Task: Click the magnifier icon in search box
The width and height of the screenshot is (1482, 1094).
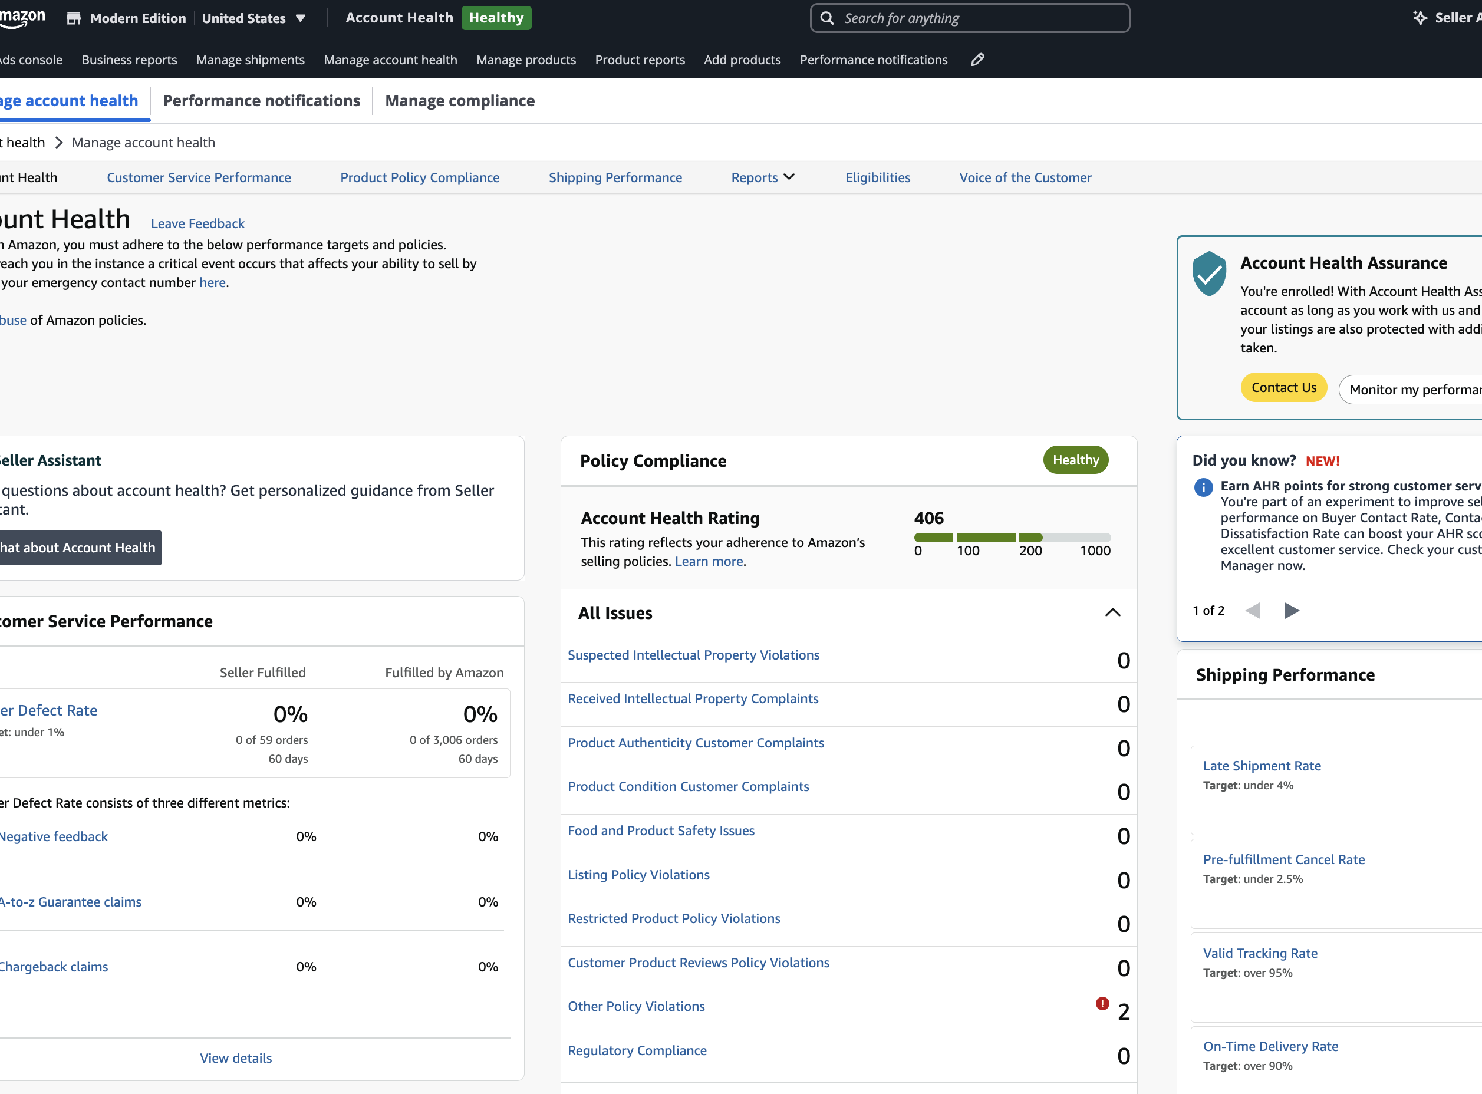Action: pyautogui.click(x=827, y=18)
